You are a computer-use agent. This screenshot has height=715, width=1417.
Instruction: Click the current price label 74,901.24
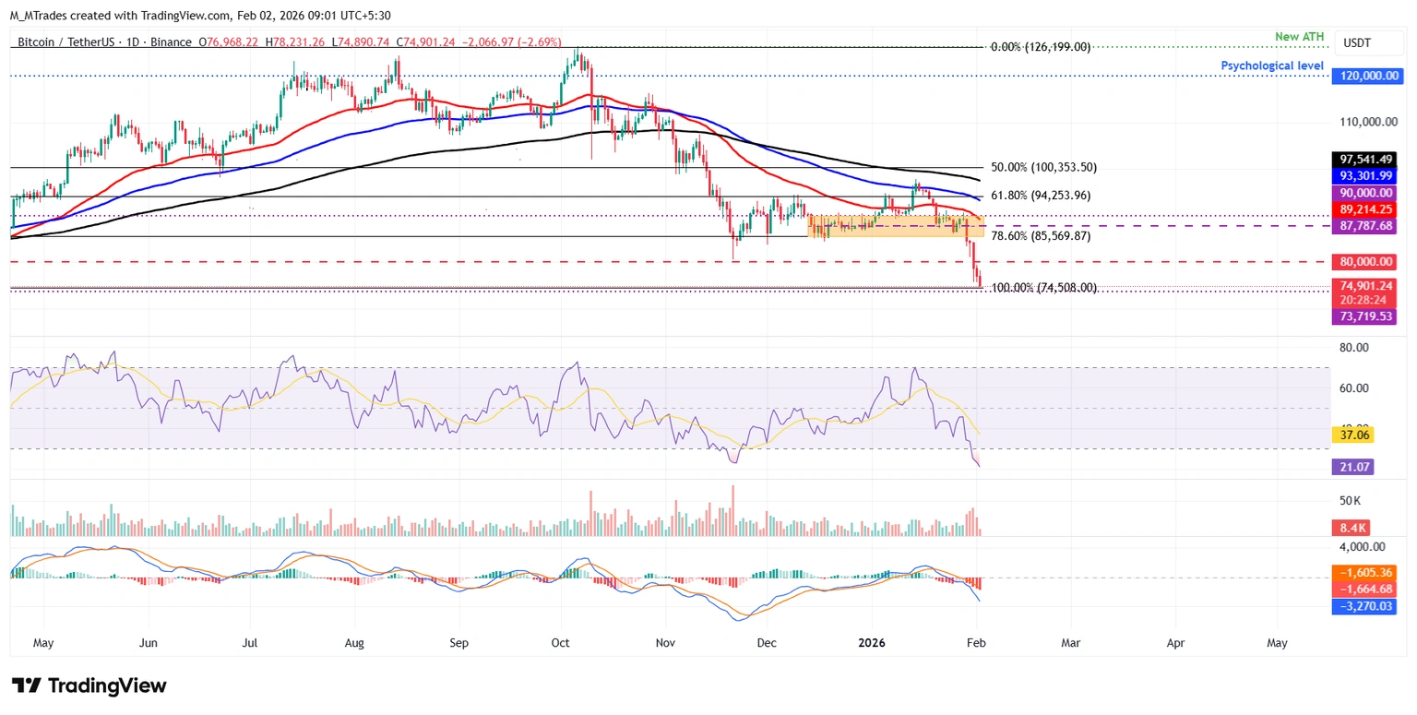(x=1365, y=286)
